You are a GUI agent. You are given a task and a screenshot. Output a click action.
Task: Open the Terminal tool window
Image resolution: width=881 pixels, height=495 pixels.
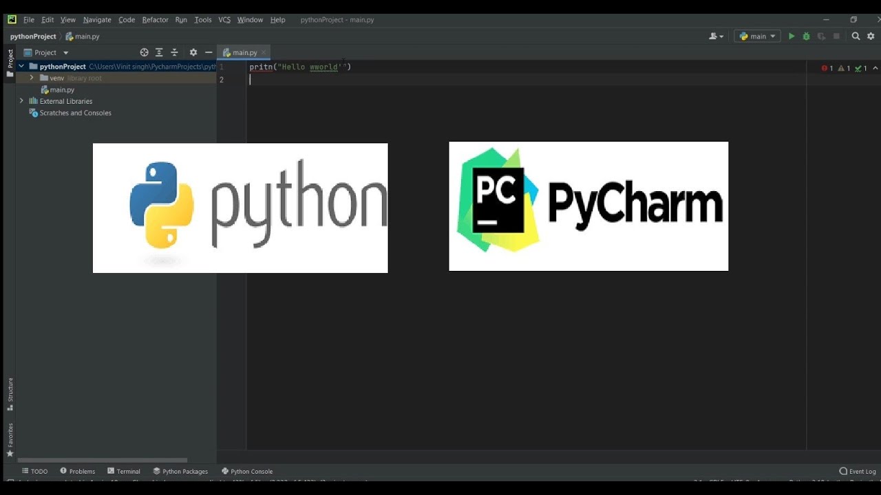point(124,471)
